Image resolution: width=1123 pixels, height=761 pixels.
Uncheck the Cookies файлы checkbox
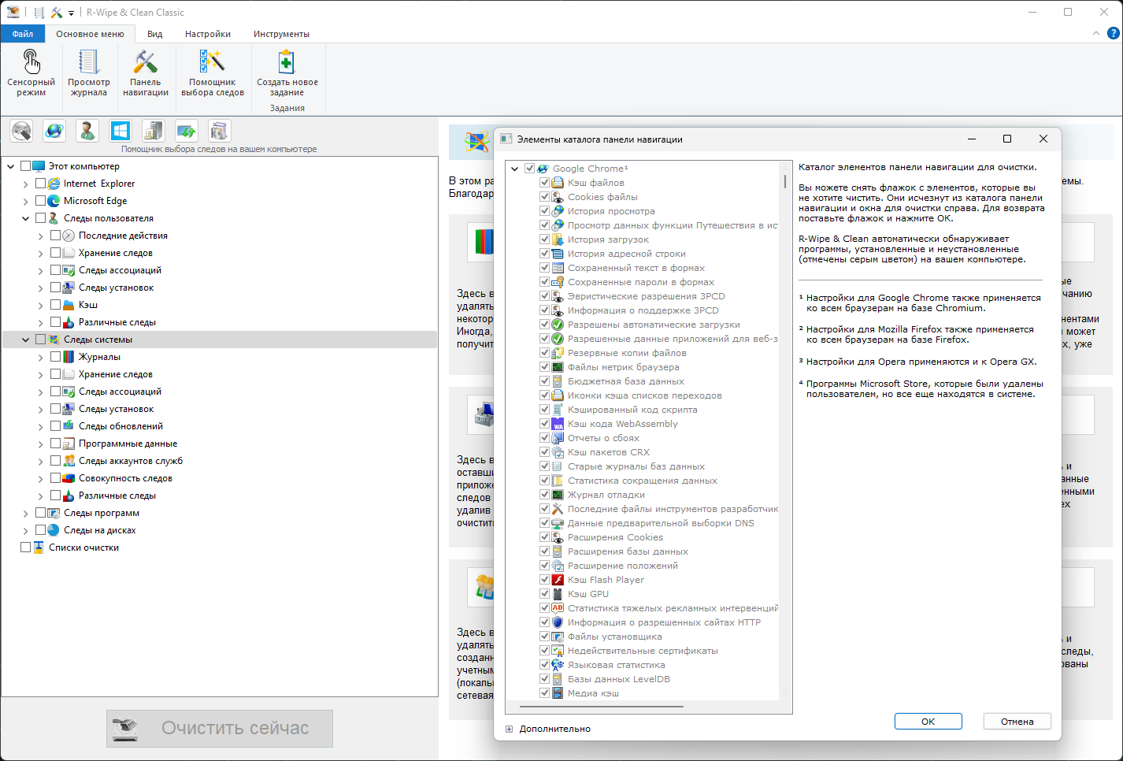tap(544, 197)
